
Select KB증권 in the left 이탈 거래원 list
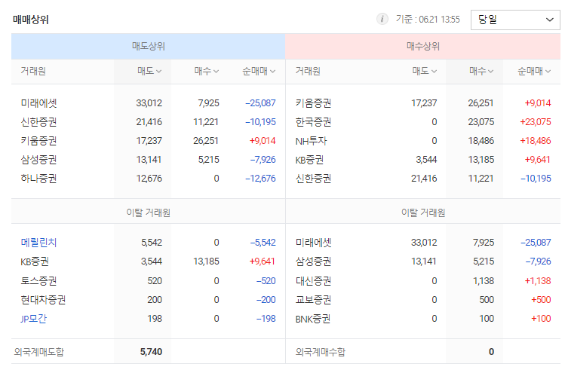point(35,261)
